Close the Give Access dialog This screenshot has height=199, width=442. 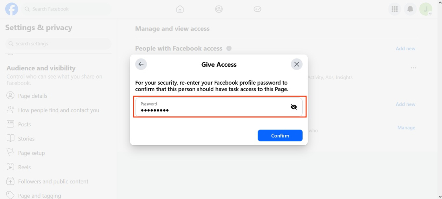point(297,64)
